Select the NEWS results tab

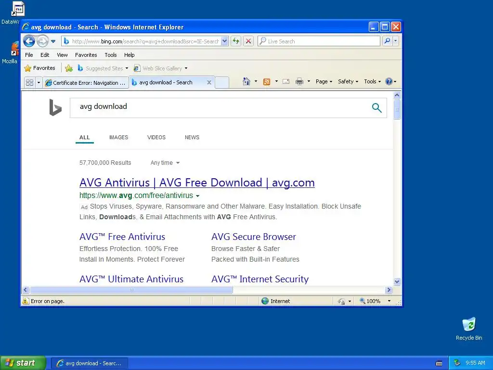(192, 137)
